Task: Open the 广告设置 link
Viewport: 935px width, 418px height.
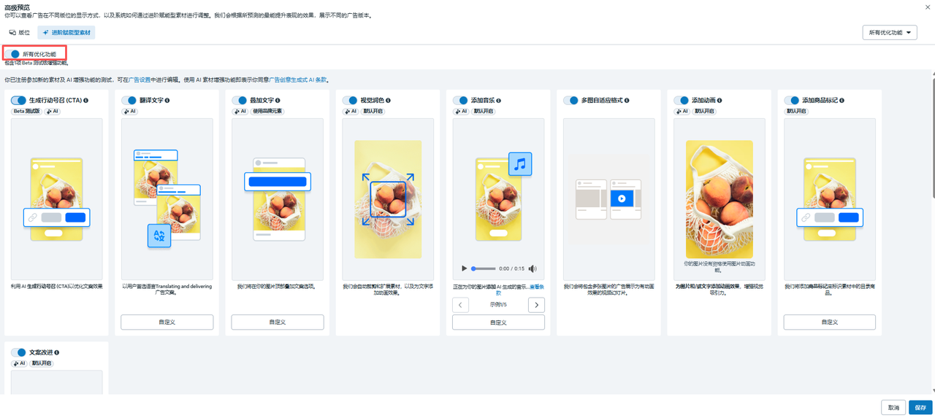Action: point(140,80)
